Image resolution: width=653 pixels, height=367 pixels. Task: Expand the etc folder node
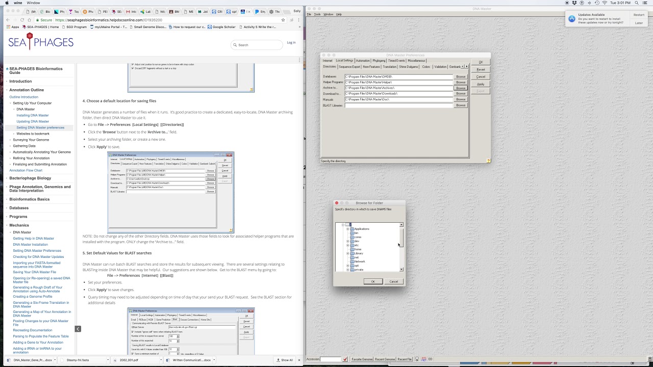pos(347,245)
